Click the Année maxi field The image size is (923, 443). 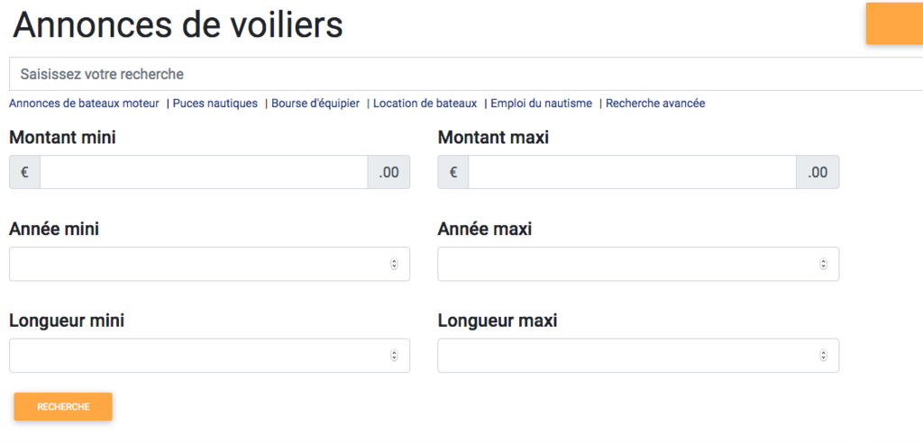626,264
